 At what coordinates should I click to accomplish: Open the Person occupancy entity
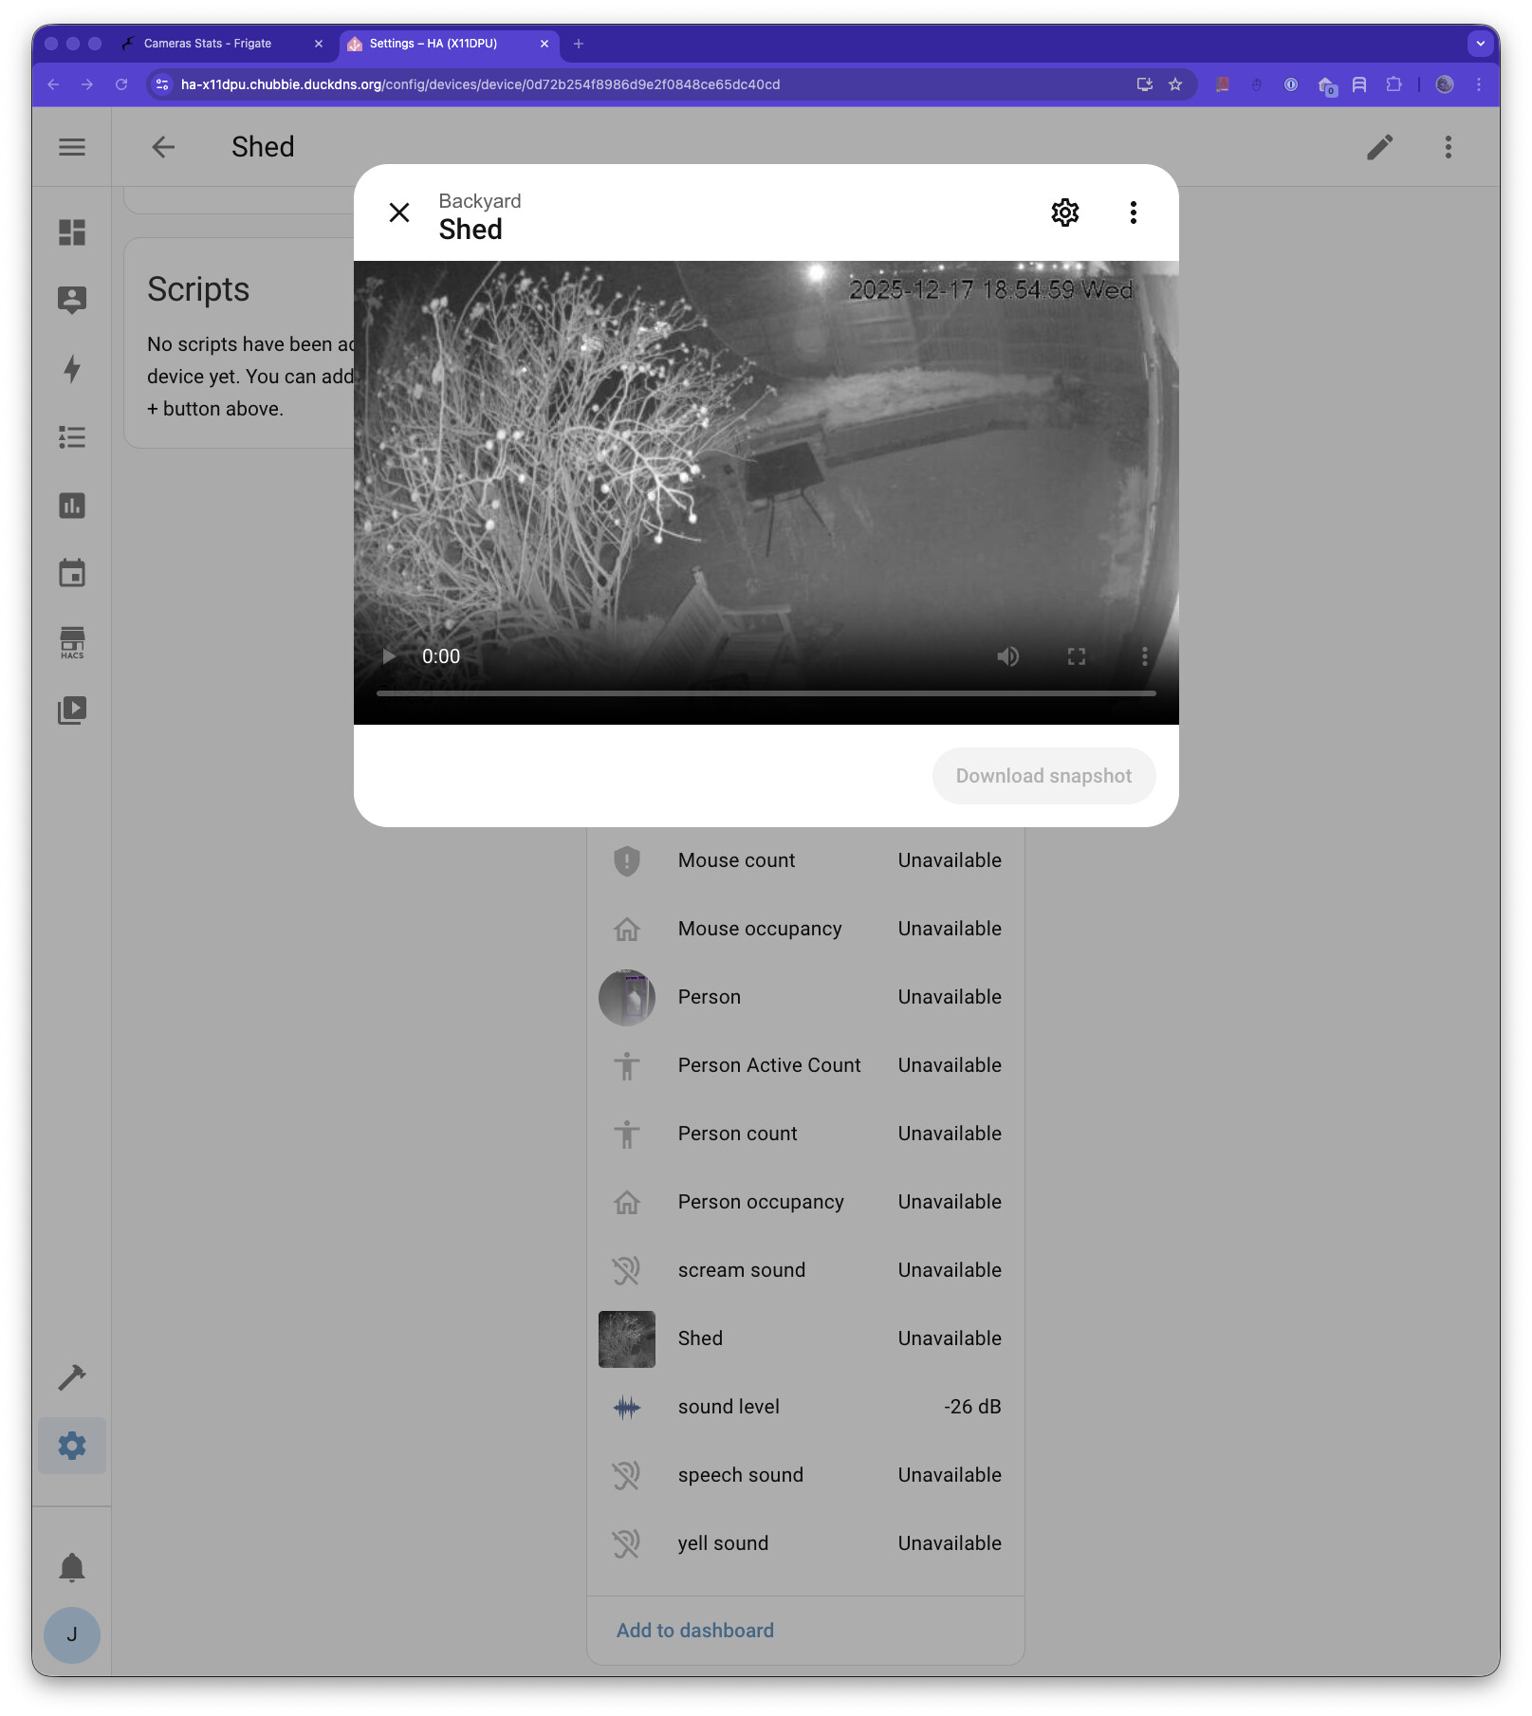click(805, 1202)
